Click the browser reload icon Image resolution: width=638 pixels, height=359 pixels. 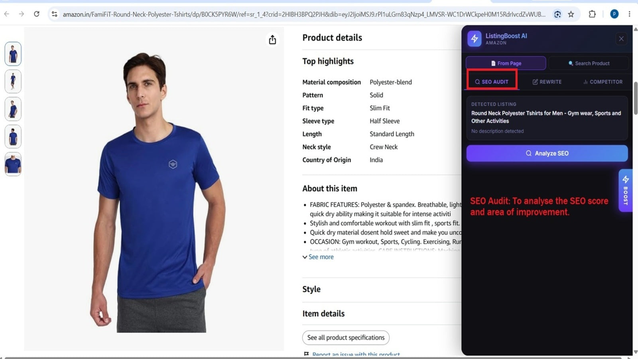point(37,14)
